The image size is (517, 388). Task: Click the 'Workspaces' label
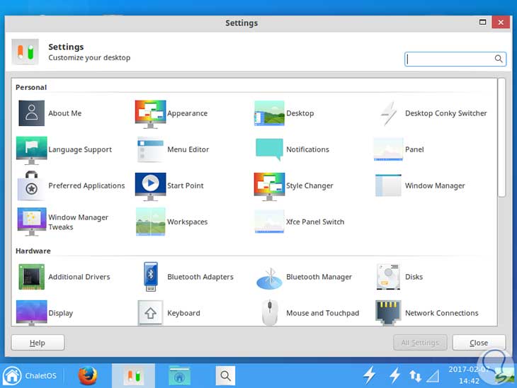187,222
